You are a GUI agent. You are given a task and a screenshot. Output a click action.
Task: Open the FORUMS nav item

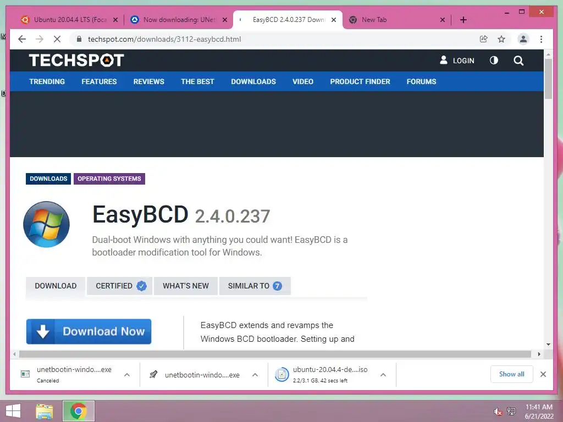click(x=421, y=81)
